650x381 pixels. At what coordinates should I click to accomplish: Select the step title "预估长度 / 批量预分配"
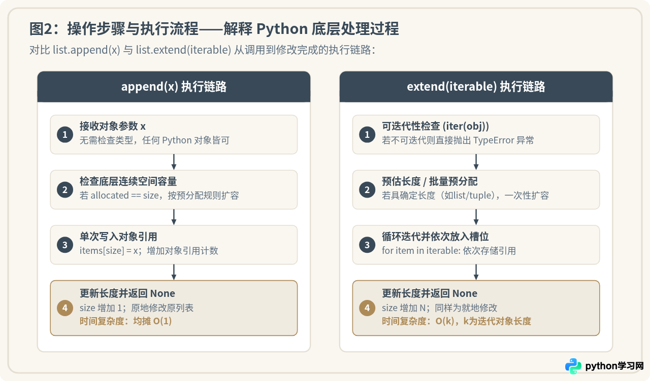pos(430,181)
